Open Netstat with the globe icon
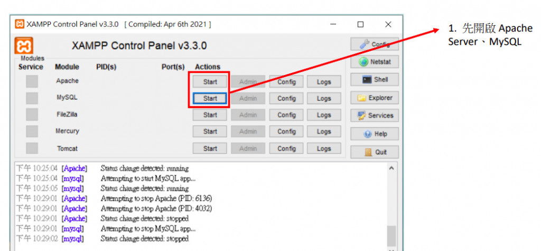The width and height of the screenshot is (541, 251). click(375, 62)
